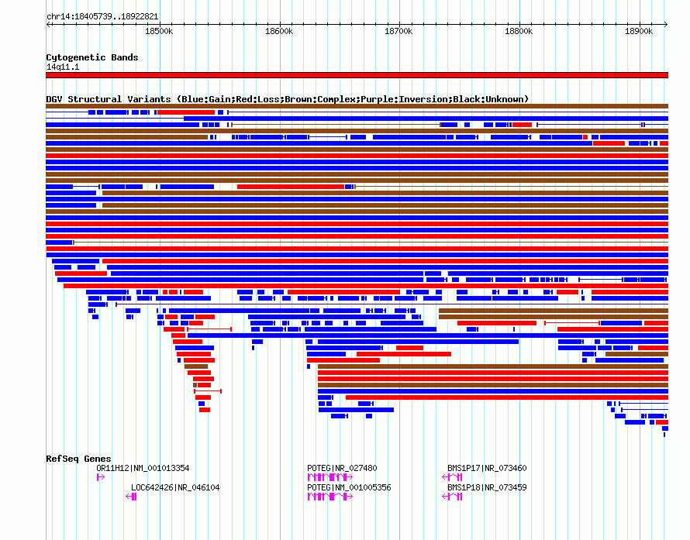Open the Cytogenetic Bands track title
Image resolution: width=690 pixels, height=540 pixels.
pyautogui.click(x=92, y=57)
